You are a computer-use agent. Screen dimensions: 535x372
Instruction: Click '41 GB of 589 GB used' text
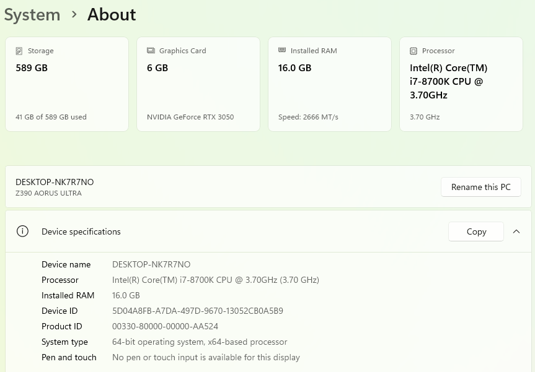pyautogui.click(x=51, y=117)
